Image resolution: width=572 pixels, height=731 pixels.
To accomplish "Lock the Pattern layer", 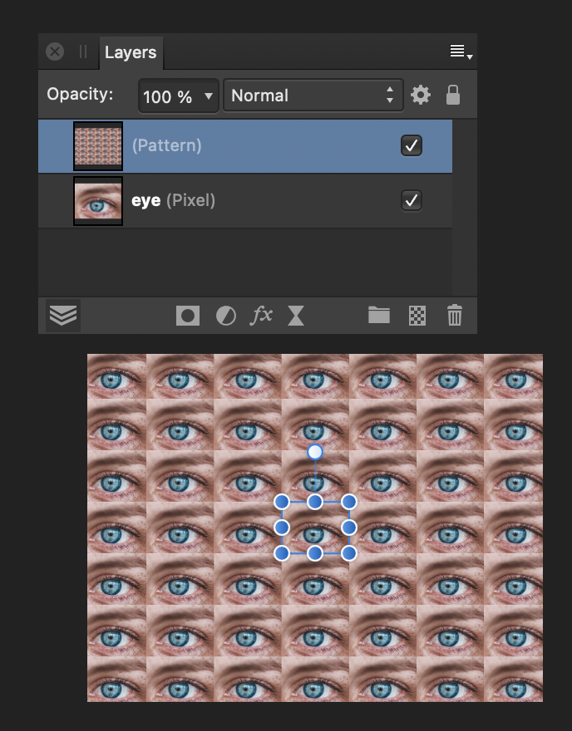I will pyautogui.click(x=453, y=95).
